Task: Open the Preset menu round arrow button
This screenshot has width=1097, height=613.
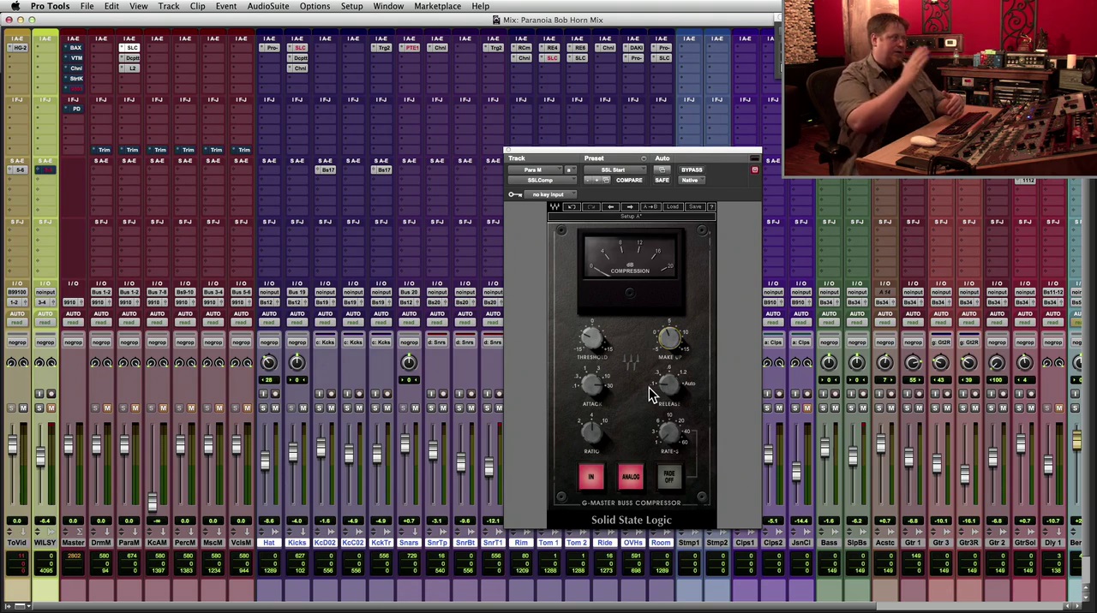Action: (644, 158)
